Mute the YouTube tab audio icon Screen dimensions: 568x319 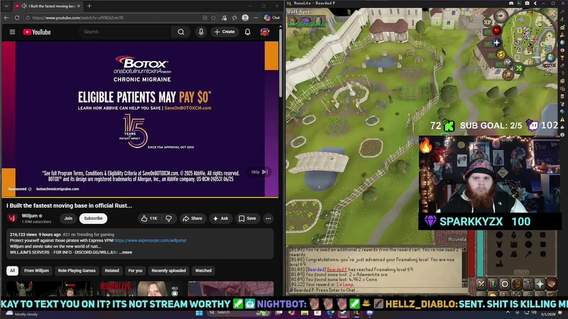pos(24,6)
